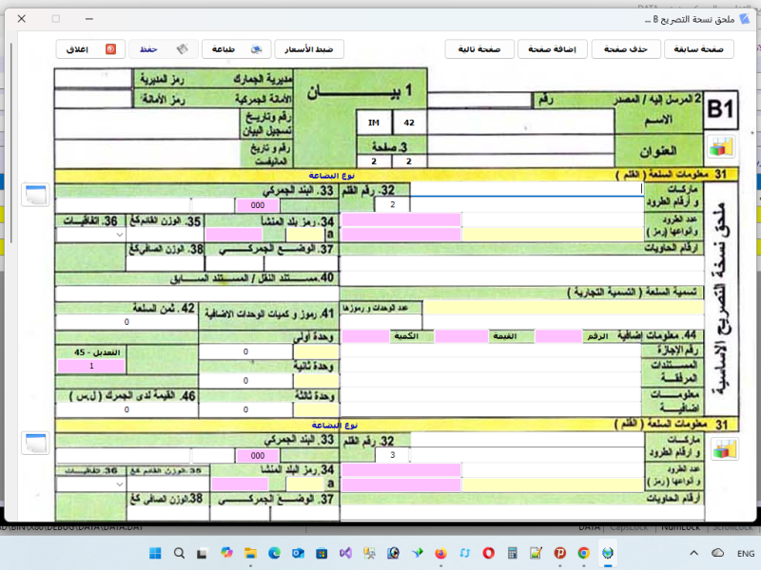Screen dimensions: 761x570
Task: Click the IM declaration type field
Action: 374,123
